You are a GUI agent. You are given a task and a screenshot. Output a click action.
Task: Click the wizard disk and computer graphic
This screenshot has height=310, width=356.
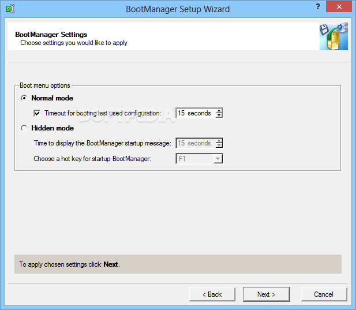pyautogui.click(x=333, y=36)
